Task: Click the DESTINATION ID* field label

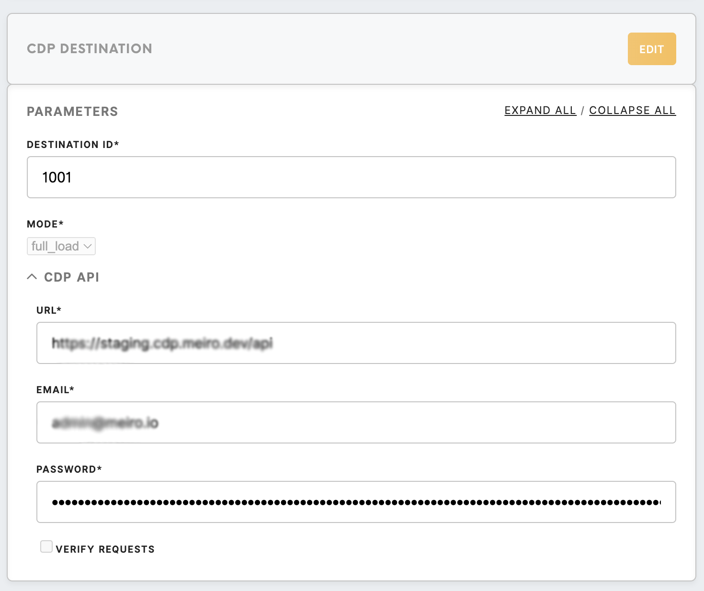Action: [73, 145]
